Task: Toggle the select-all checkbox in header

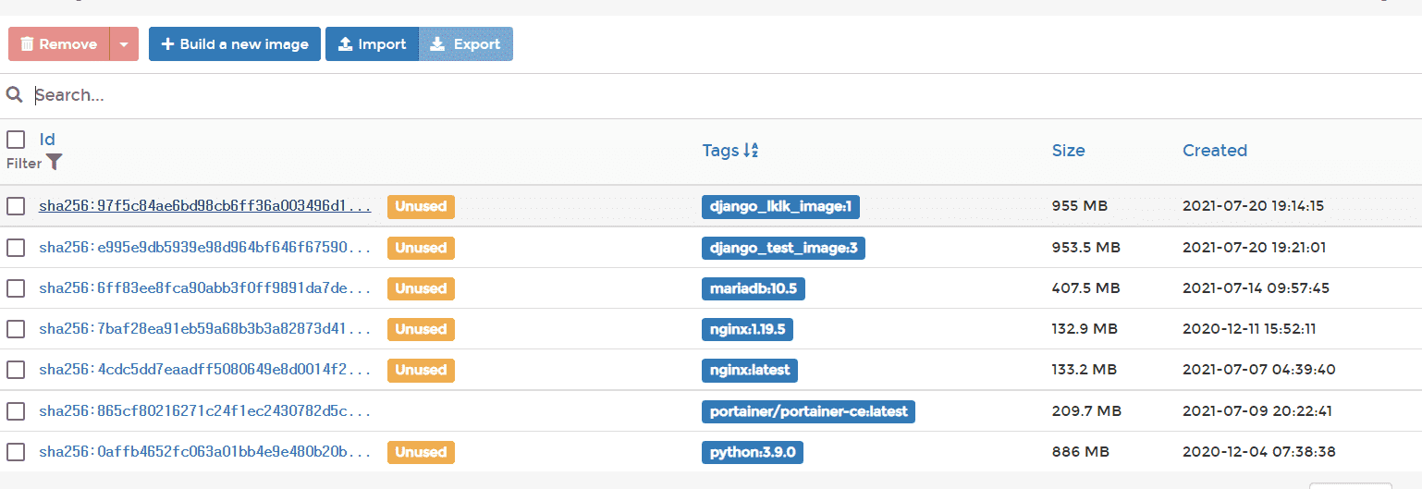Action: pos(16,140)
